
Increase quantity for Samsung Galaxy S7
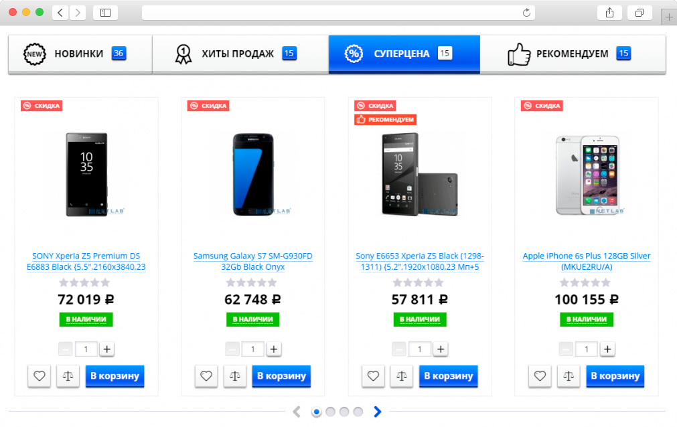[x=274, y=349]
